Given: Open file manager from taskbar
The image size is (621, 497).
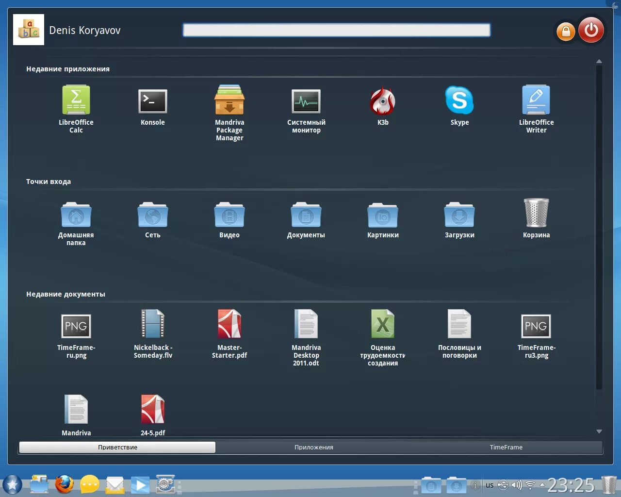Looking at the screenshot, I should click(39, 484).
